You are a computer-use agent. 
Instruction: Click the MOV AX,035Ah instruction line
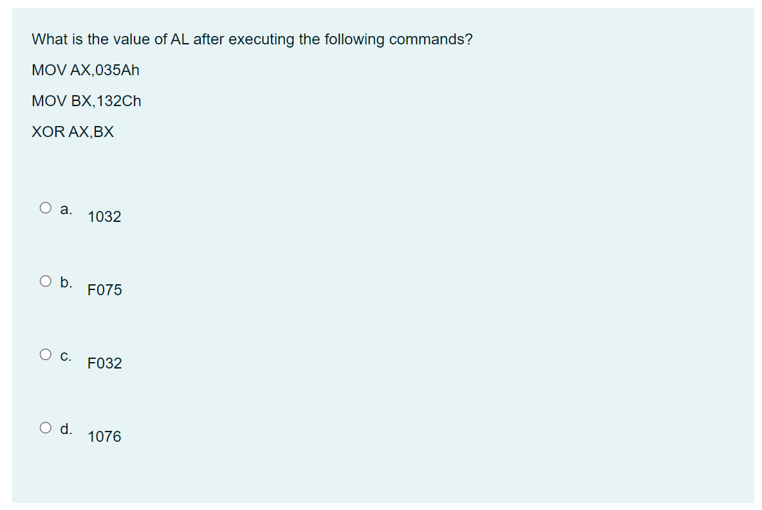click(86, 70)
